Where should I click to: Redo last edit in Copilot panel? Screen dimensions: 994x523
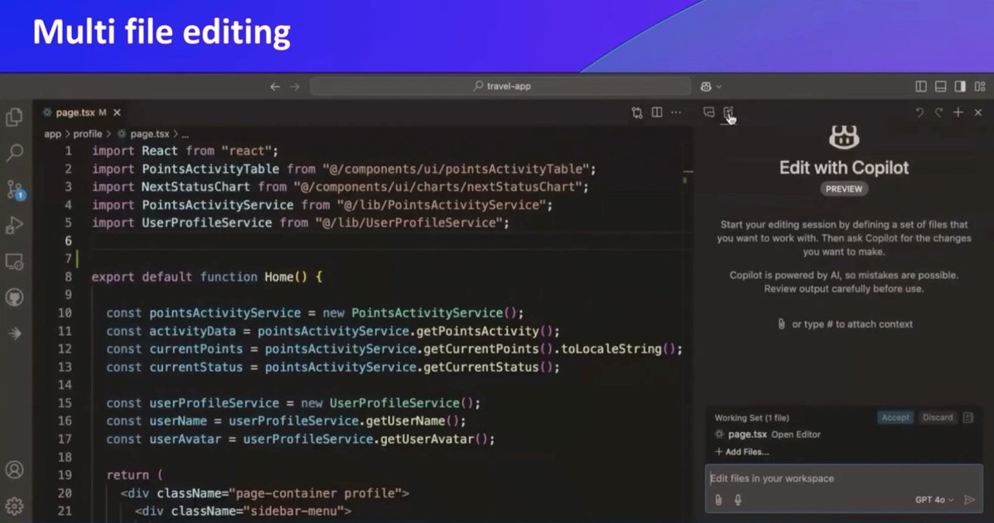(939, 113)
